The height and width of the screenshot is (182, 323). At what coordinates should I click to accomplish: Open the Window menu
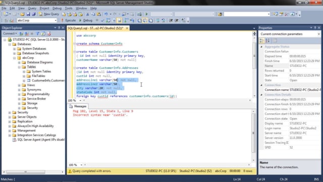pyautogui.click(x=81, y=8)
